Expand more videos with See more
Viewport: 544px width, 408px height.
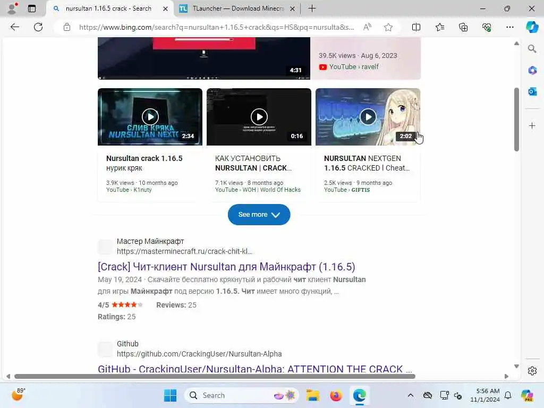tap(259, 215)
